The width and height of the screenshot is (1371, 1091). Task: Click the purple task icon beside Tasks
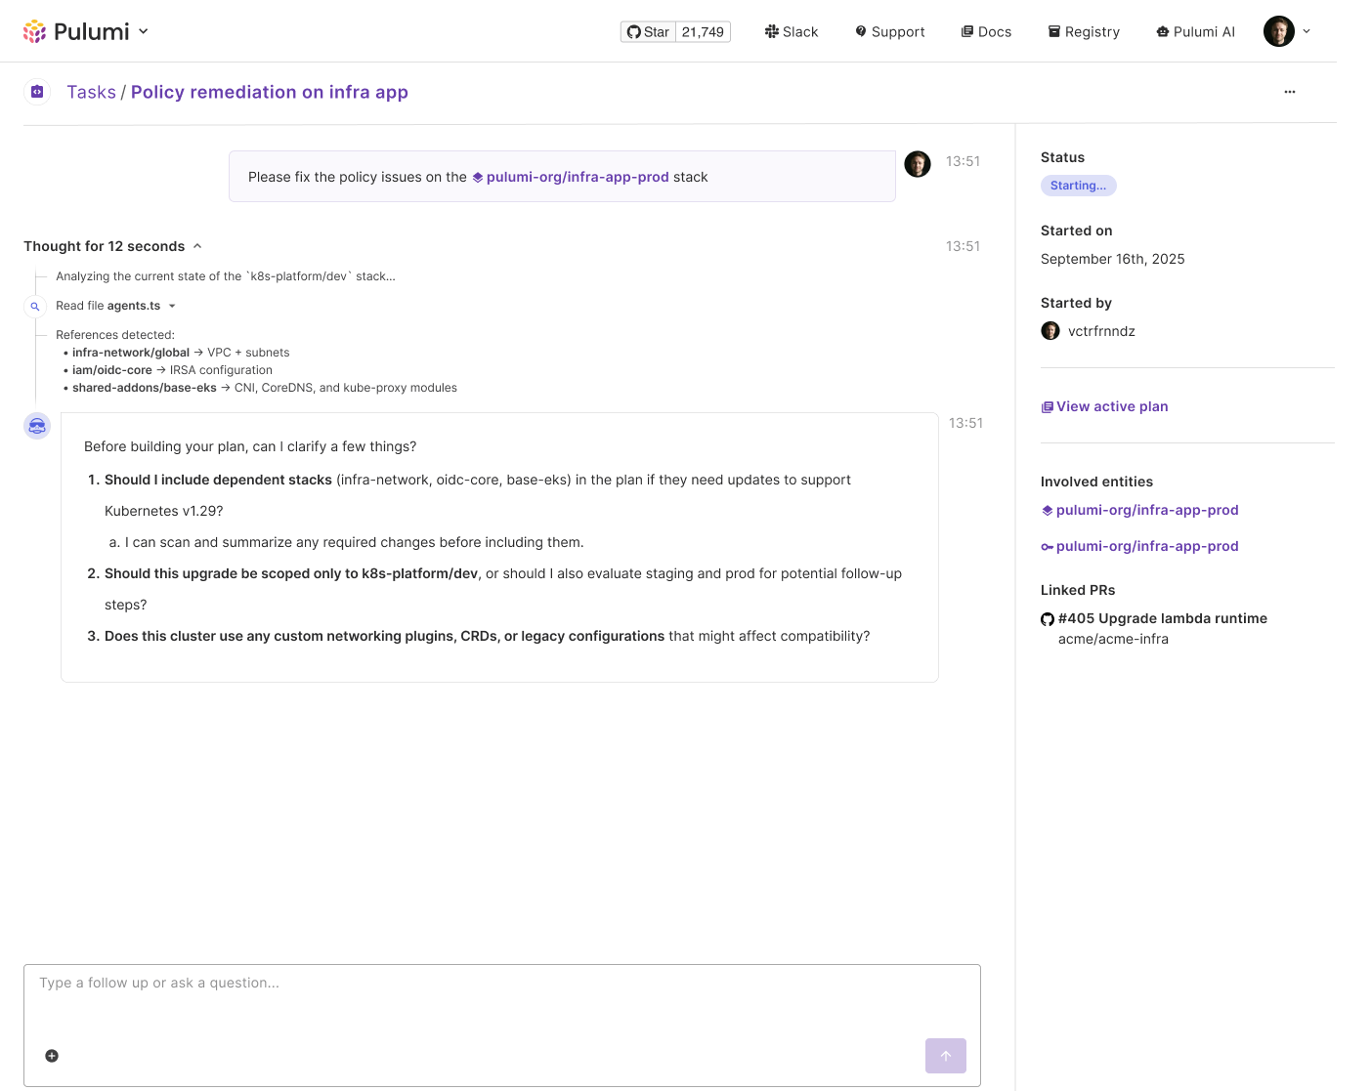[37, 92]
